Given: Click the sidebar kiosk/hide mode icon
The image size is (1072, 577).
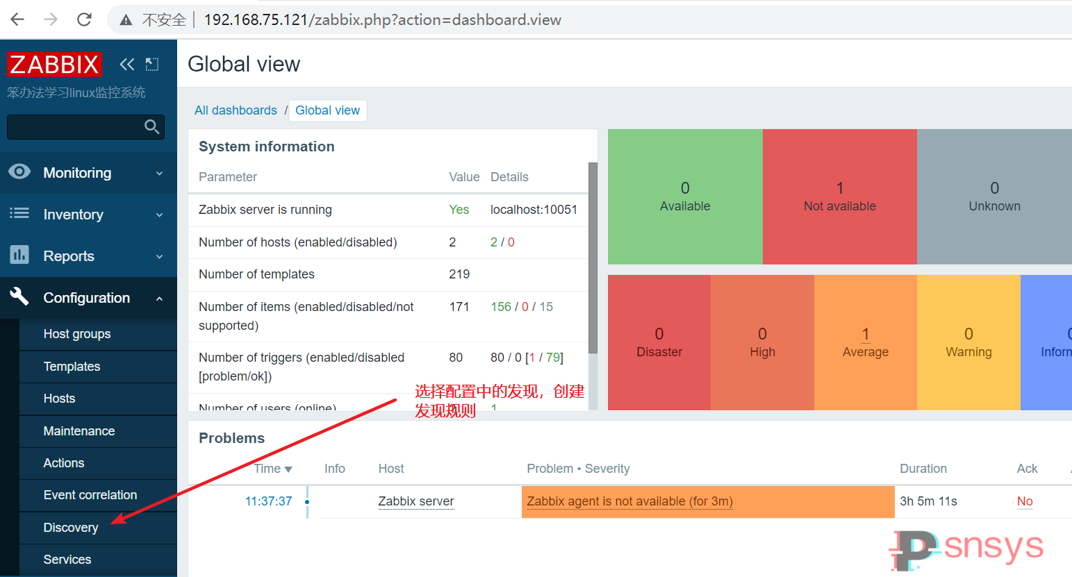Looking at the screenshot, I should tap(152, 65).
